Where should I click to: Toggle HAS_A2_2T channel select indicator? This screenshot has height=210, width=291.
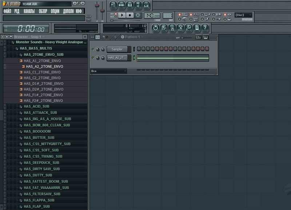pos(134,58)
